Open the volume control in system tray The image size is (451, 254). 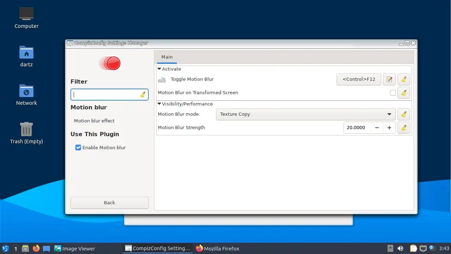400,248
